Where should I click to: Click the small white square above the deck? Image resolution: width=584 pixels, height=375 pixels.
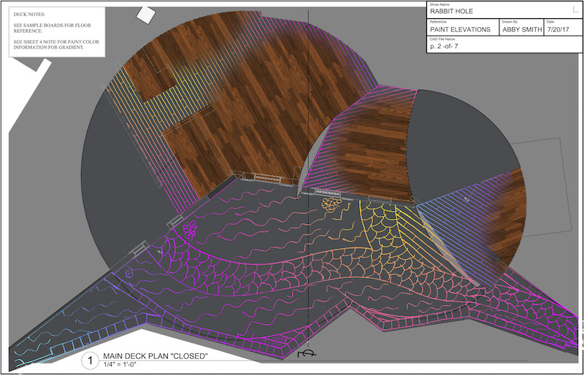click(146, 15)
